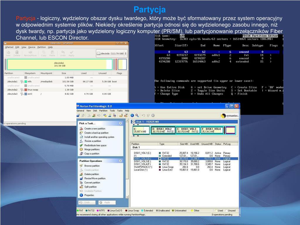Select the /dev/sda3 ext3 row in GParted
The width and height of the screenshot is (300, 225).
pyautogui.click(x=66, y=94)
